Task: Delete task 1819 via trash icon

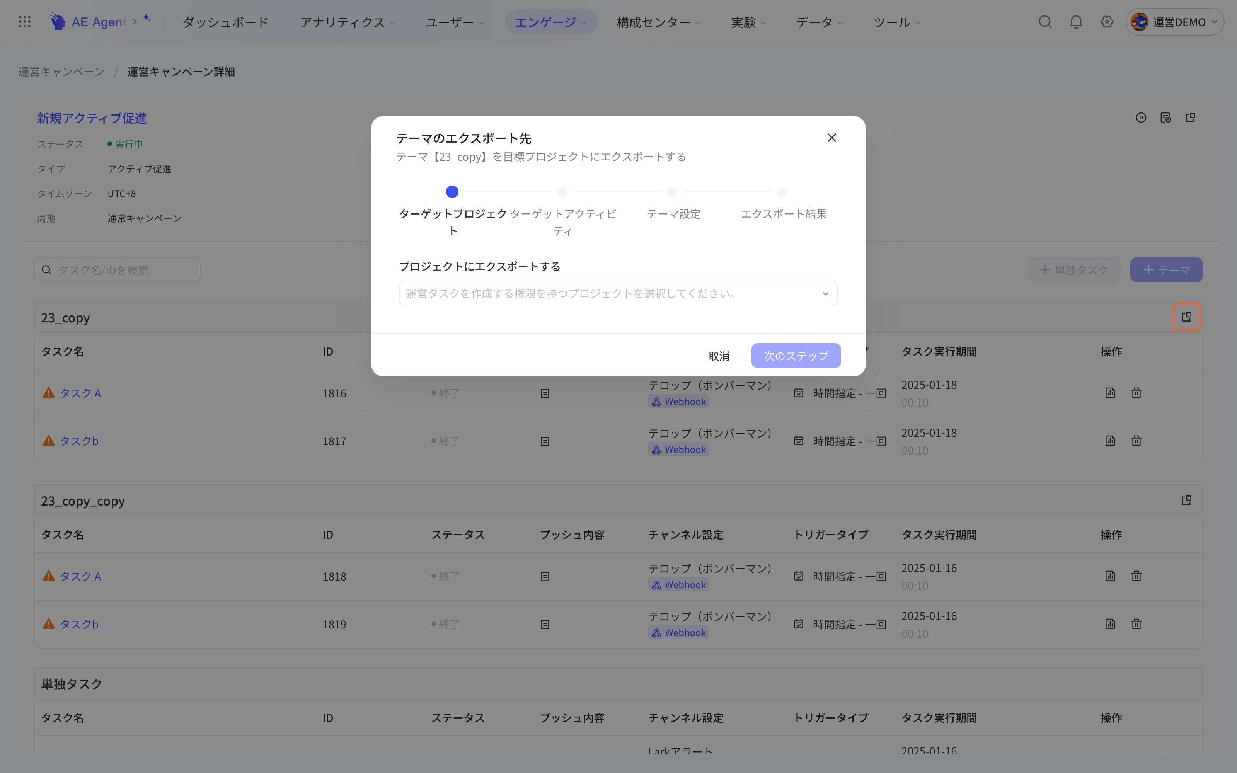Action: [1136, 624]
